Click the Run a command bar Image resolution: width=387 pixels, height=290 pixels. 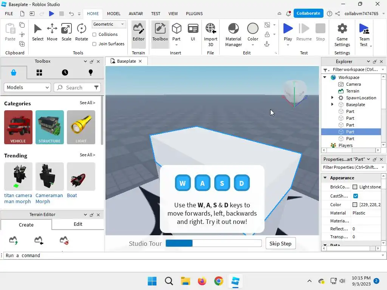[192, 256]
